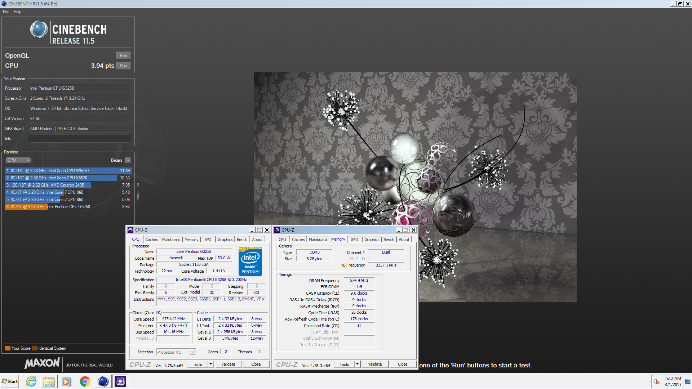Click the left CPU-Z window title icon
692x389 pixels.
pos(130,230)
